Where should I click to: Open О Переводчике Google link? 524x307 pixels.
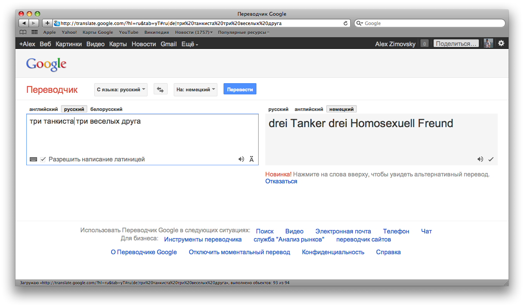(144, 252)
